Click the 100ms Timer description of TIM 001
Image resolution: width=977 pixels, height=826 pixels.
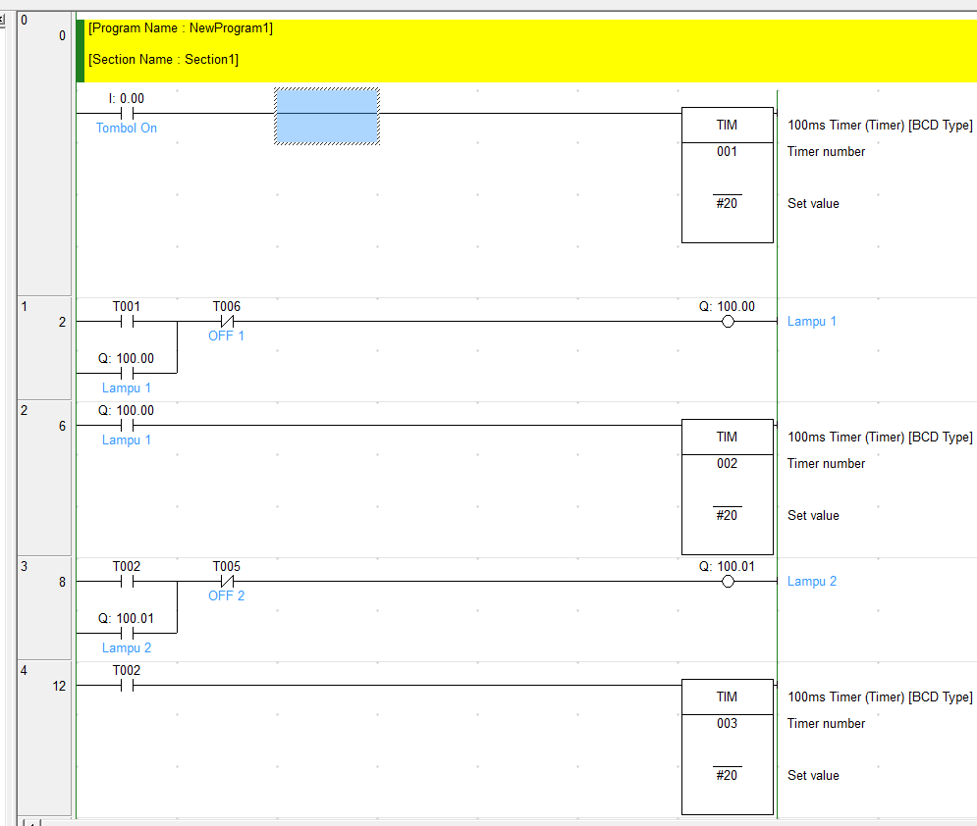click(880, 126)
